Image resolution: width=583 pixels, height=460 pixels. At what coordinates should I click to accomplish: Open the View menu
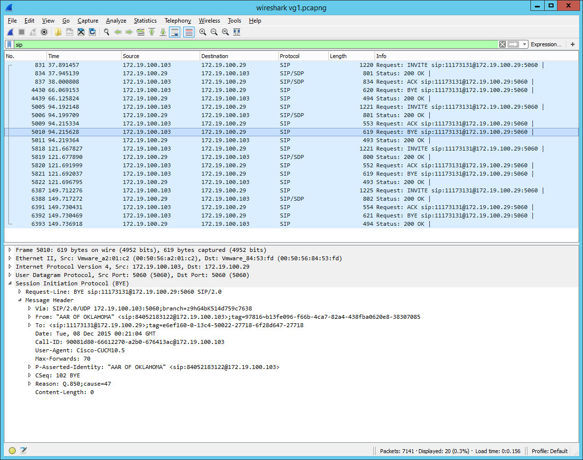[48, 21]
